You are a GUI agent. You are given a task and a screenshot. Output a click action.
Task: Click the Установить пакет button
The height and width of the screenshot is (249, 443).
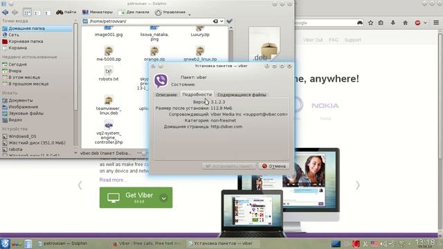click(x=229, y=166)
